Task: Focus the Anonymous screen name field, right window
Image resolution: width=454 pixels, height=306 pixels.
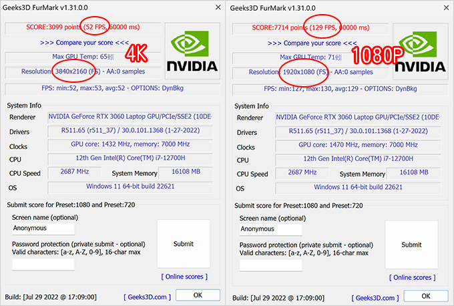Action: 270,229
